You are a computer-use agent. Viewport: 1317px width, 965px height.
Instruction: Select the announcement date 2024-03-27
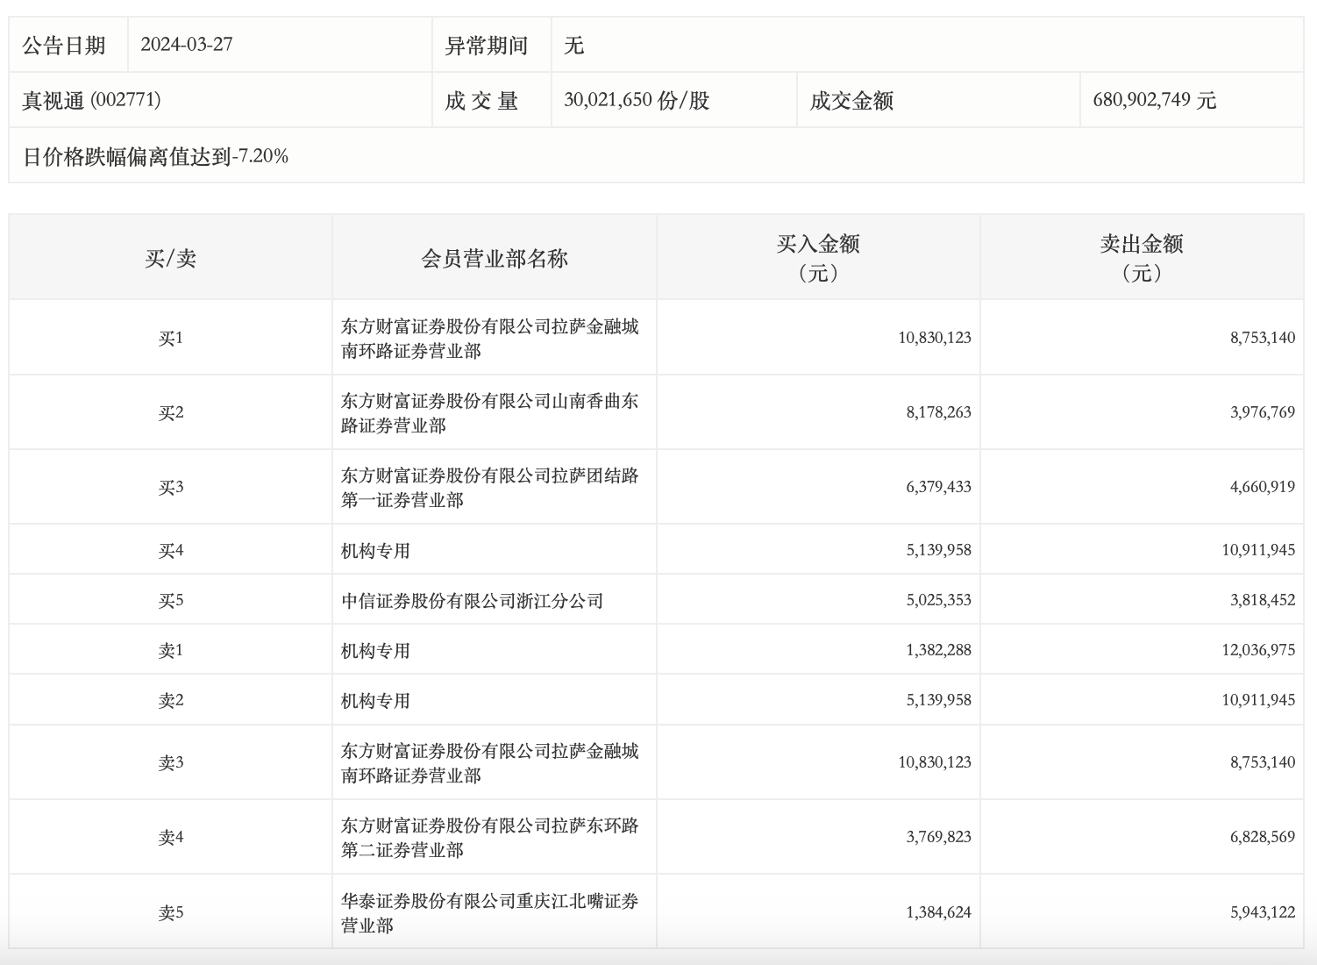pyautogui.click(x=187, y=45)
